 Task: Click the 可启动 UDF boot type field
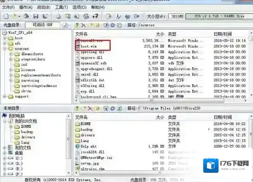[42, 25]
